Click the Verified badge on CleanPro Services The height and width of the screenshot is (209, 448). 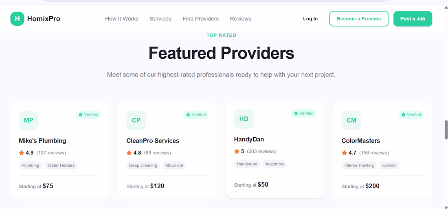(x=196, y=115)
